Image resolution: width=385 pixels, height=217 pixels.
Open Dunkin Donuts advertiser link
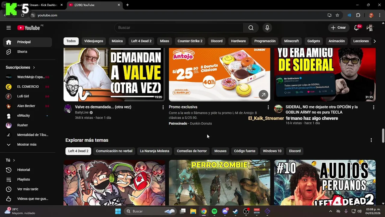[x=201, y=124]
